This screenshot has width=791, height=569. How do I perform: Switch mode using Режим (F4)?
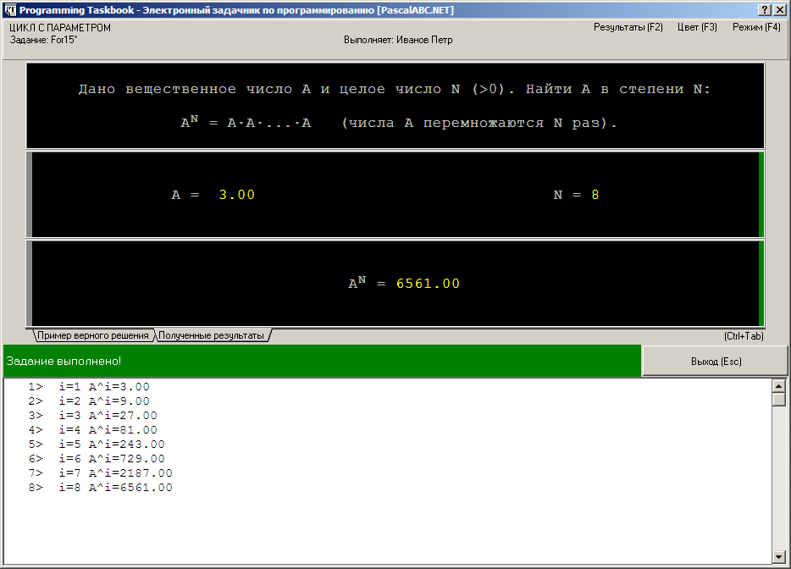pyautogui.click(x=756, y=27)
